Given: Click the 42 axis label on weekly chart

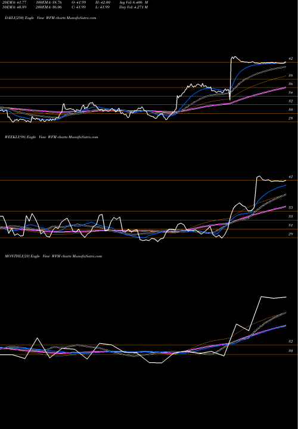Looking at the screenshot, I should pyautogui.click(x=291, y=177).
